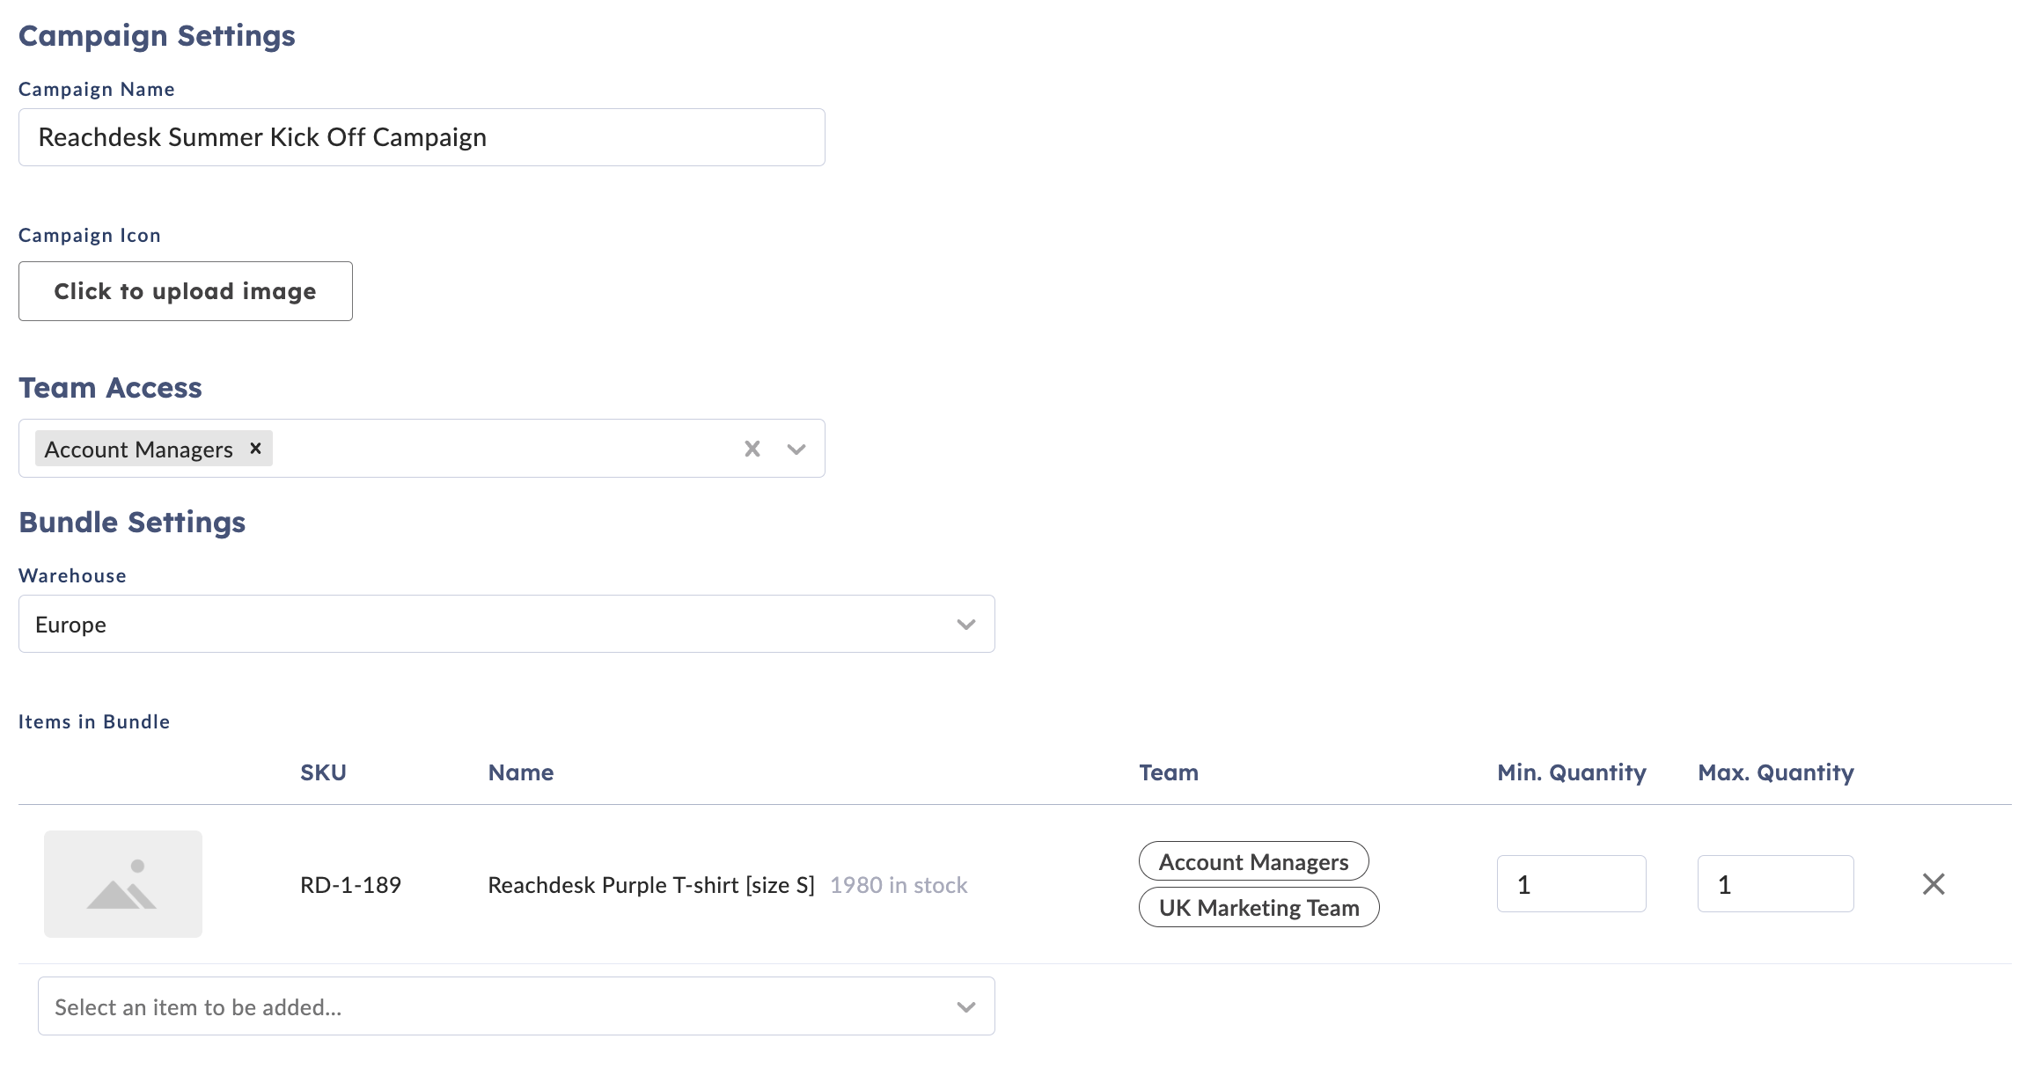Click the UK Marketing Team pill

1259,907
